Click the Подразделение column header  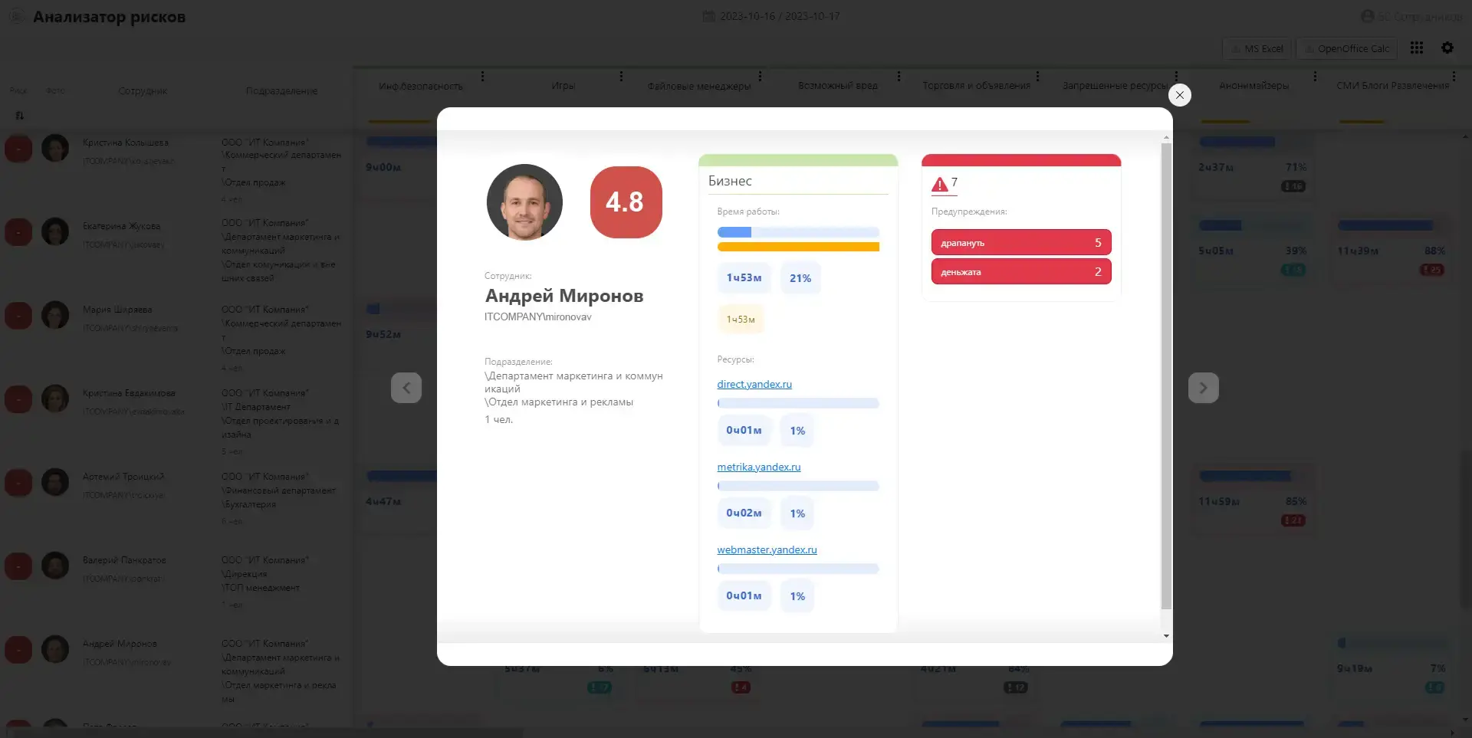point(281,90)
